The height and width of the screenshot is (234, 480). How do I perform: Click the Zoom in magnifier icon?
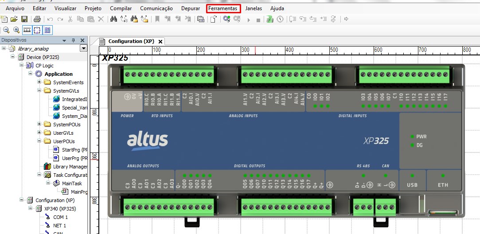[x=16, y=30]
